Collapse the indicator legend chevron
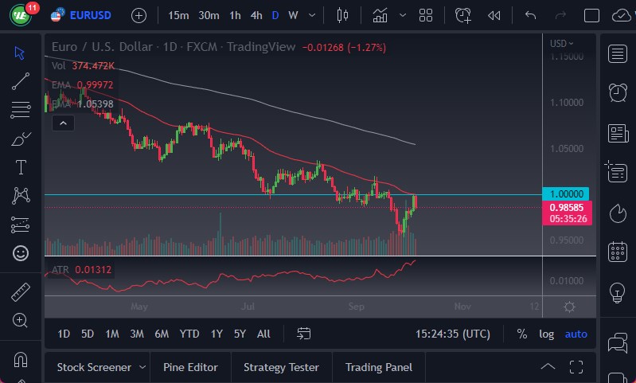The image size is (636, 383). click(x=63, y=123)
